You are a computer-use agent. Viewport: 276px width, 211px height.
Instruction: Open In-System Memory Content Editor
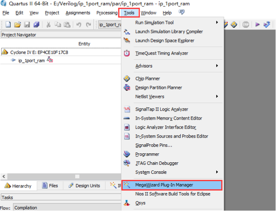[x=173, y=118]
